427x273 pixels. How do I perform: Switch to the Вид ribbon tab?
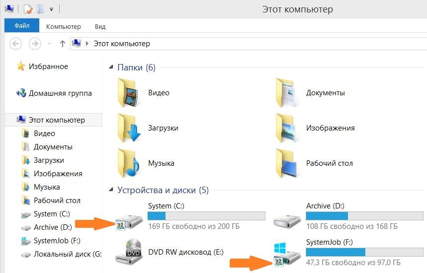click(x=99, y=26)
